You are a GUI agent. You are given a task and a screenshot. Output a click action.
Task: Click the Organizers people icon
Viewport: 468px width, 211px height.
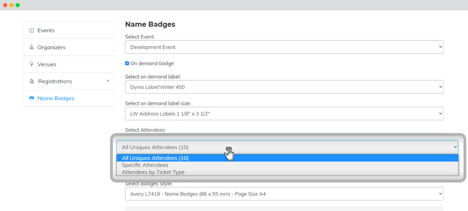pyautogui.click(x=32, y=47)
